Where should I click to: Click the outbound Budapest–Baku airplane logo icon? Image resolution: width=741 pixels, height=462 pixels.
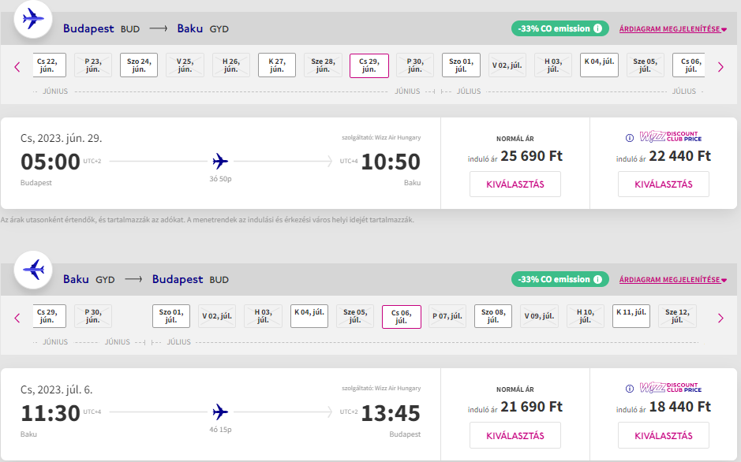(33, 19)
